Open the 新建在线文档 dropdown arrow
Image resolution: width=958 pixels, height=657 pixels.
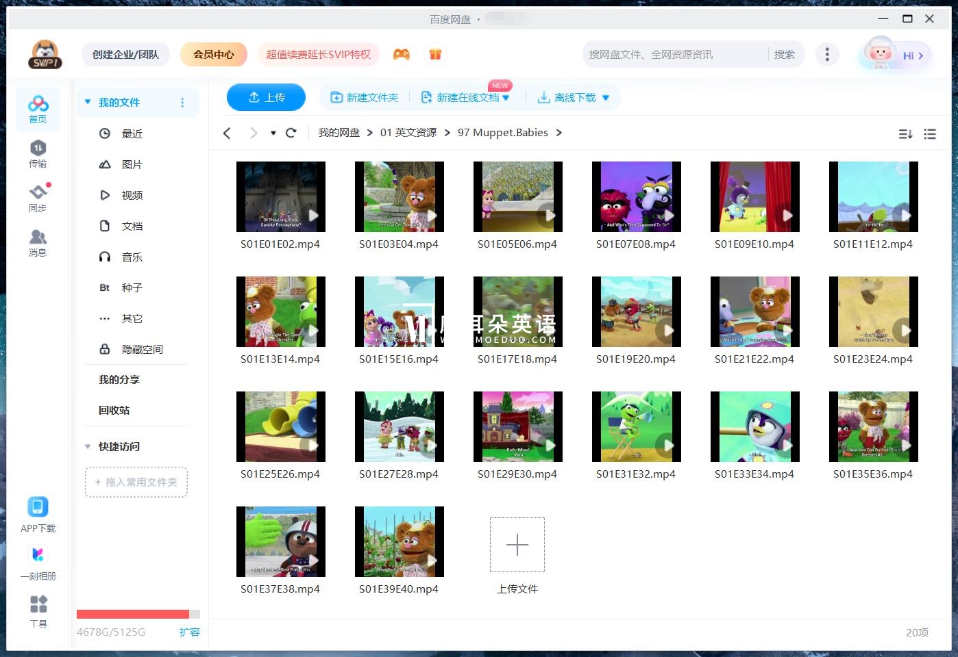point(505,97)
